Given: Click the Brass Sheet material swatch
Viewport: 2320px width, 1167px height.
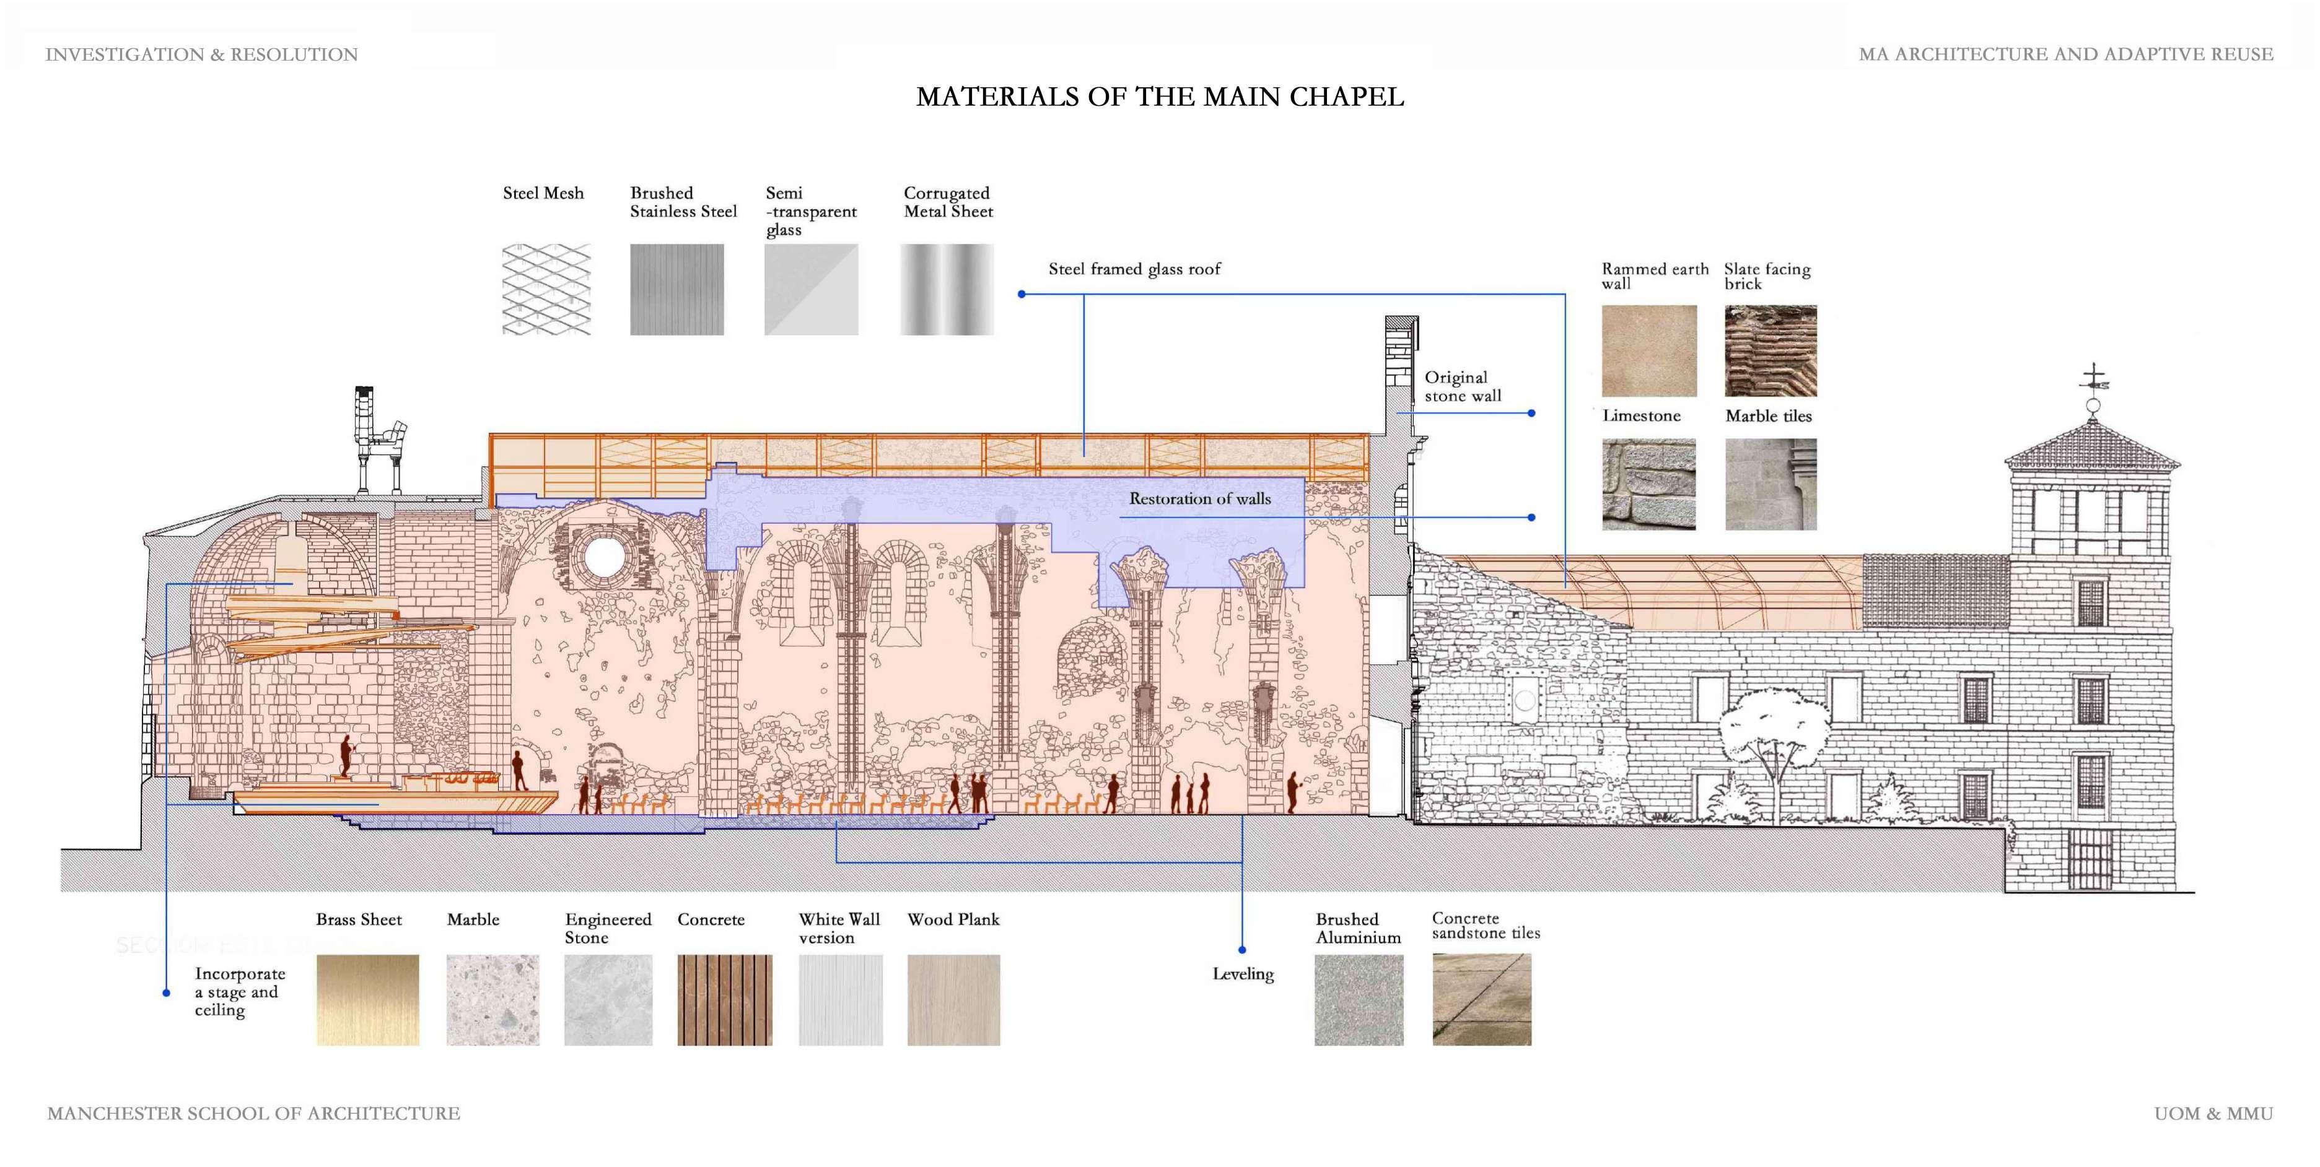Looking at the screenshot, I should point(367,1000).
